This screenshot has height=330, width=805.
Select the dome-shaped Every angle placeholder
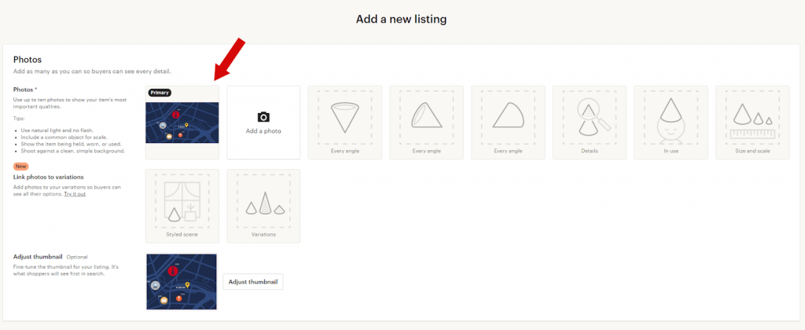(x=508, y=116)
